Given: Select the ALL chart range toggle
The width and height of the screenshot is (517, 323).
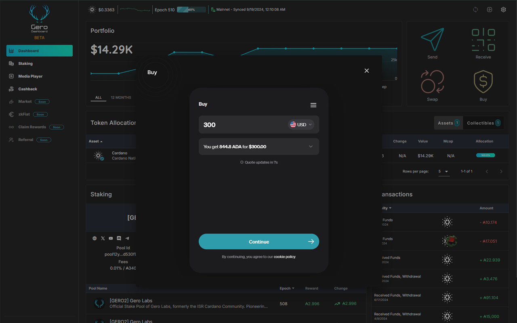Looking at the screenshot, I should pyautogui.click(x=98, y=97).
